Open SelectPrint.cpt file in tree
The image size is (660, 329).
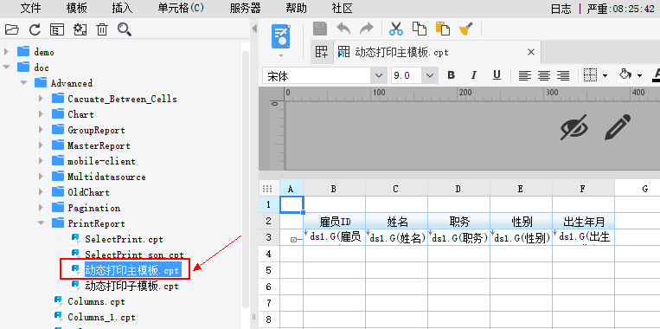click(x=124, y=239)
